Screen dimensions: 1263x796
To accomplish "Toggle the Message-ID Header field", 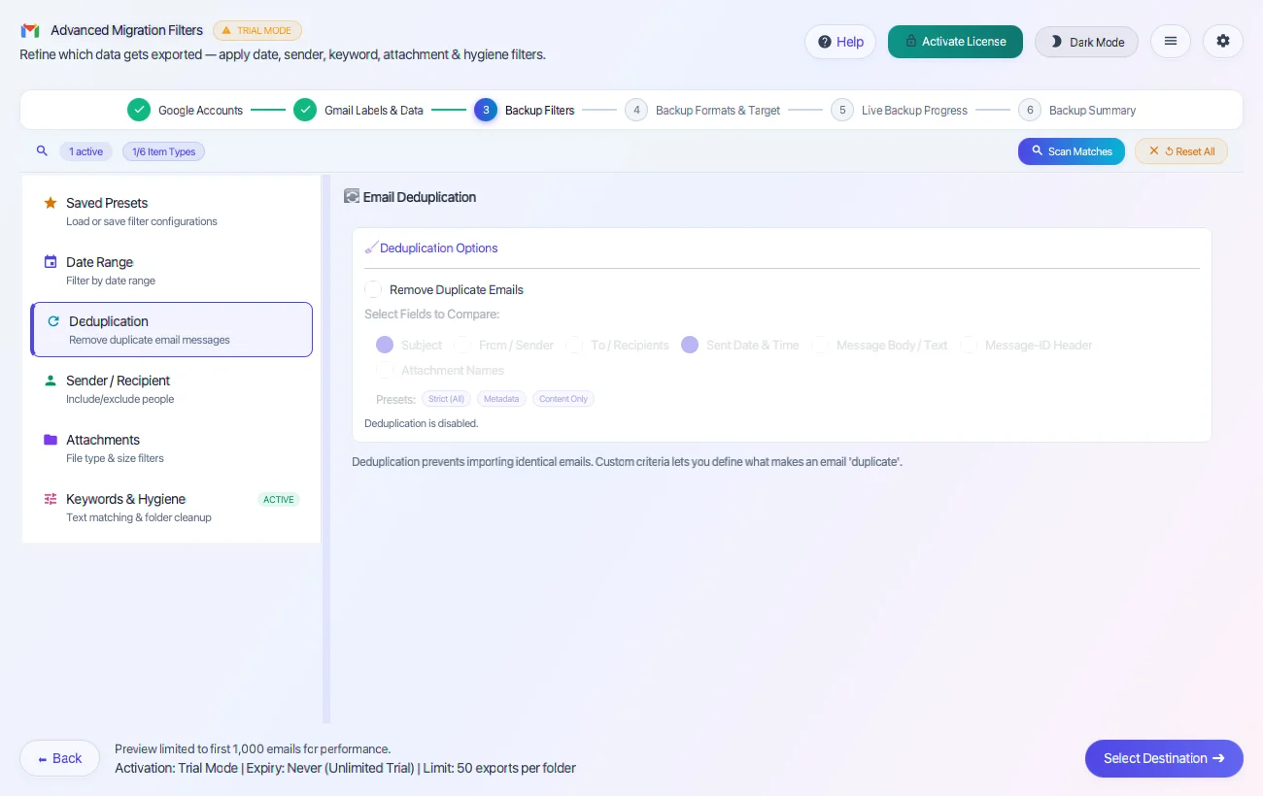I will point(969,345).
